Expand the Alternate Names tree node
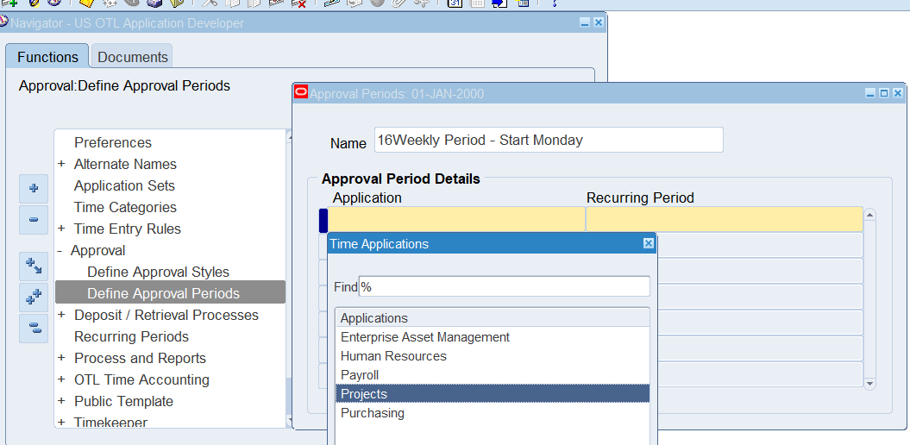Screen dimensions: 910x445 click(61, 164)
